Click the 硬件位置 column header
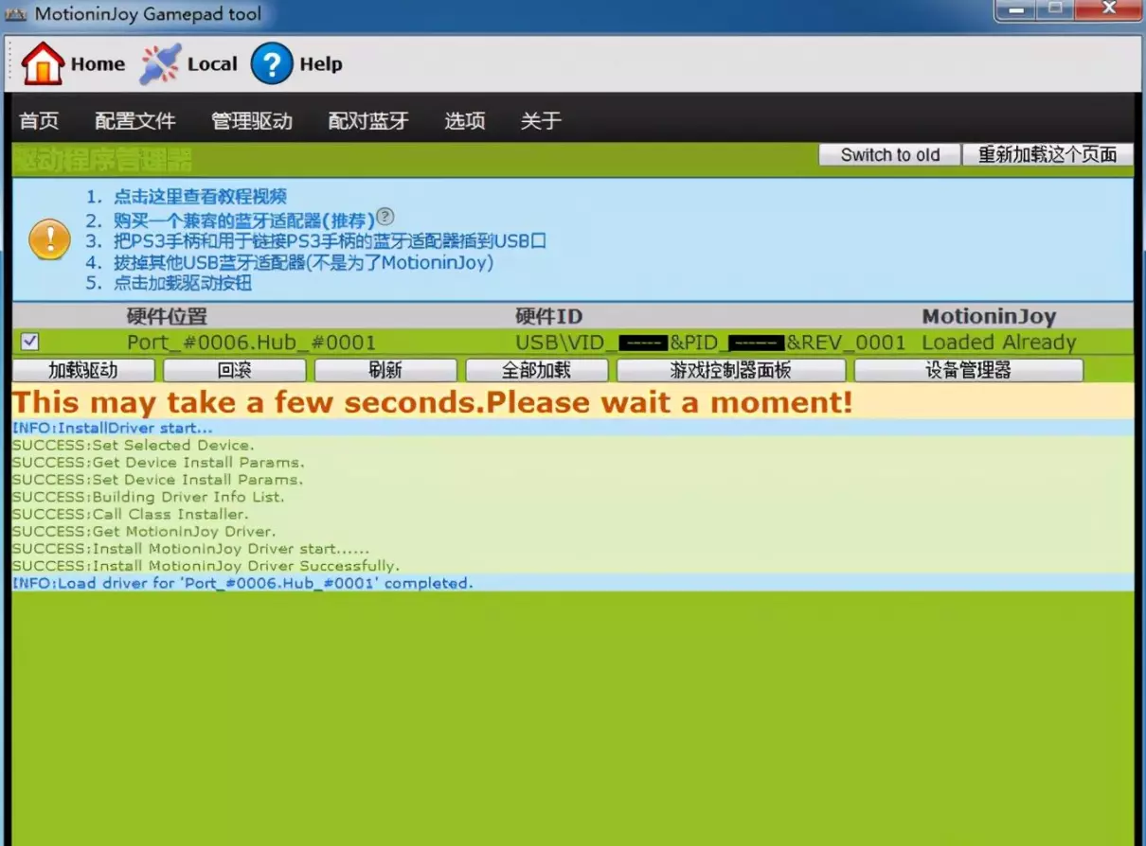 click(167, 316)
